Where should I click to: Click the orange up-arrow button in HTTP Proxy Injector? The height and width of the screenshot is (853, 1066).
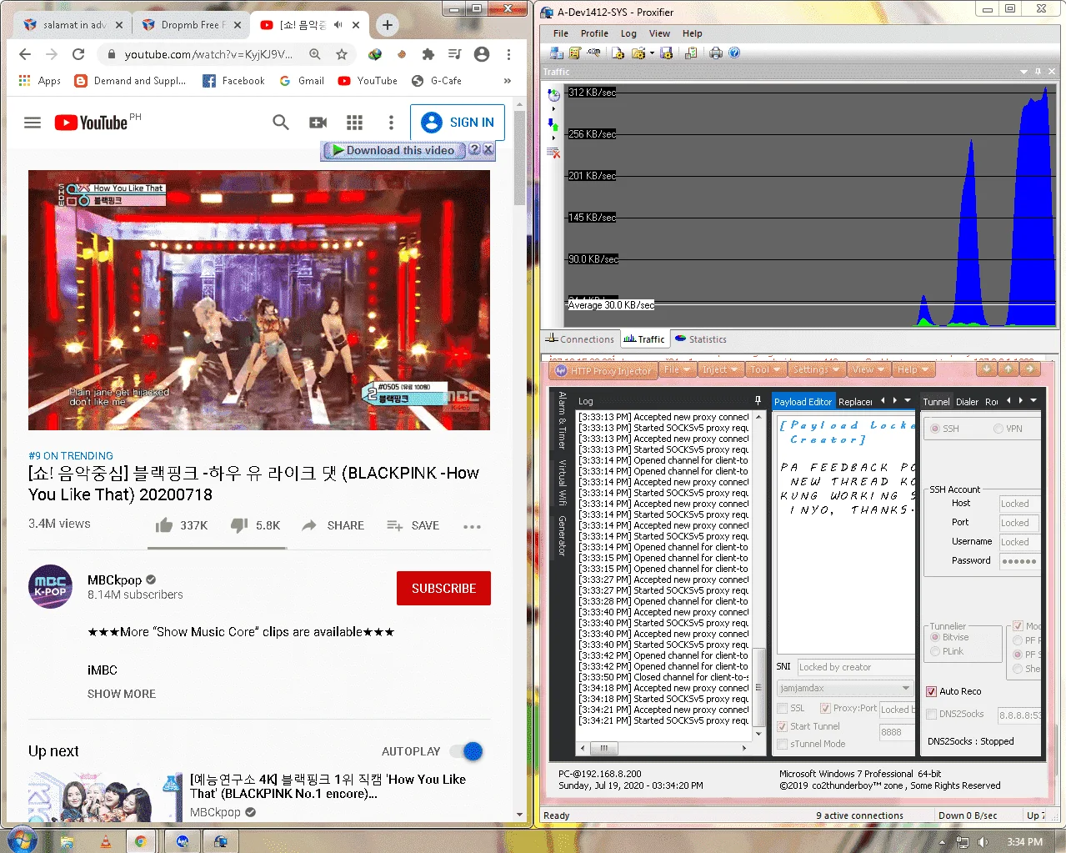(1008, 369)
